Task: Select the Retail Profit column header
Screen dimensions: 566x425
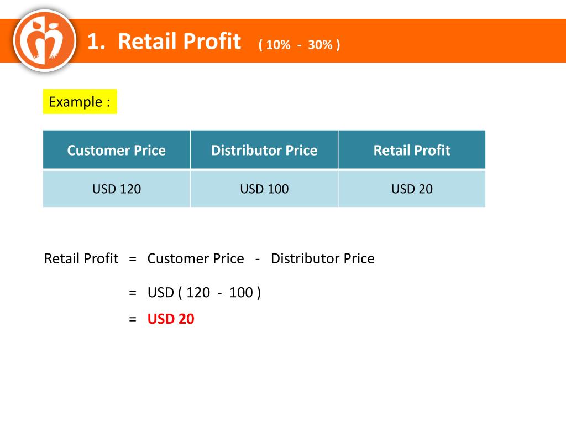Action: tap(412, 150)
